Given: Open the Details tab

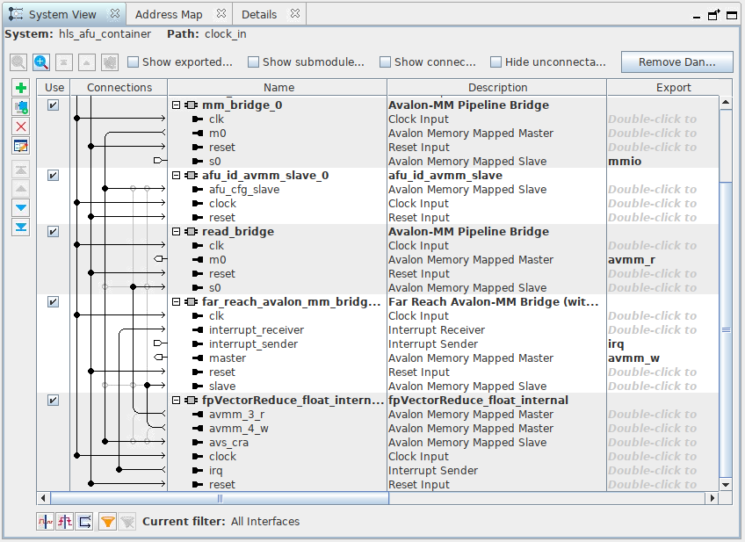Looking at the screenshot, I should pos(259,14).
